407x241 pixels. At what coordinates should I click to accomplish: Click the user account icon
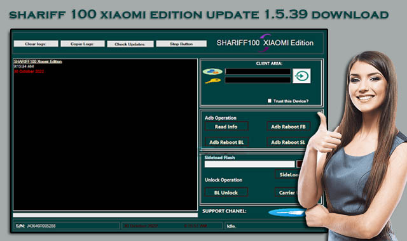pos(212,72)
